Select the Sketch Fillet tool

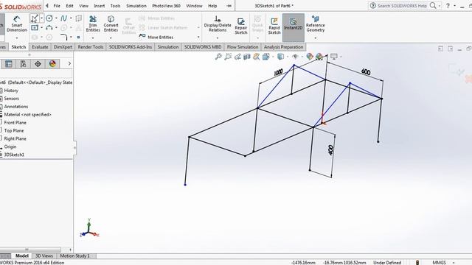click(x=64, y=37)
